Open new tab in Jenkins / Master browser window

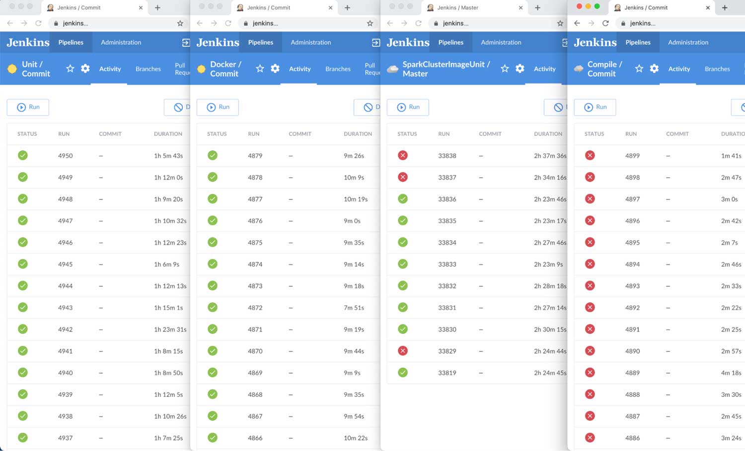[x=537, y=8]
